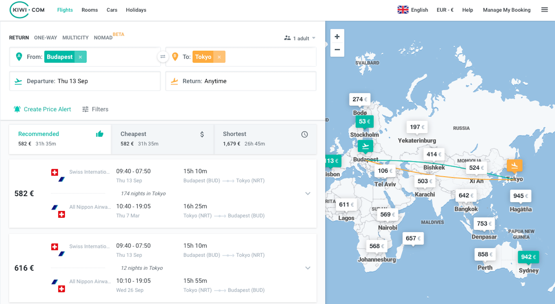Remove Budapest from the From field
The height and width of the screenshot is (304, 555).
(80, 57)
